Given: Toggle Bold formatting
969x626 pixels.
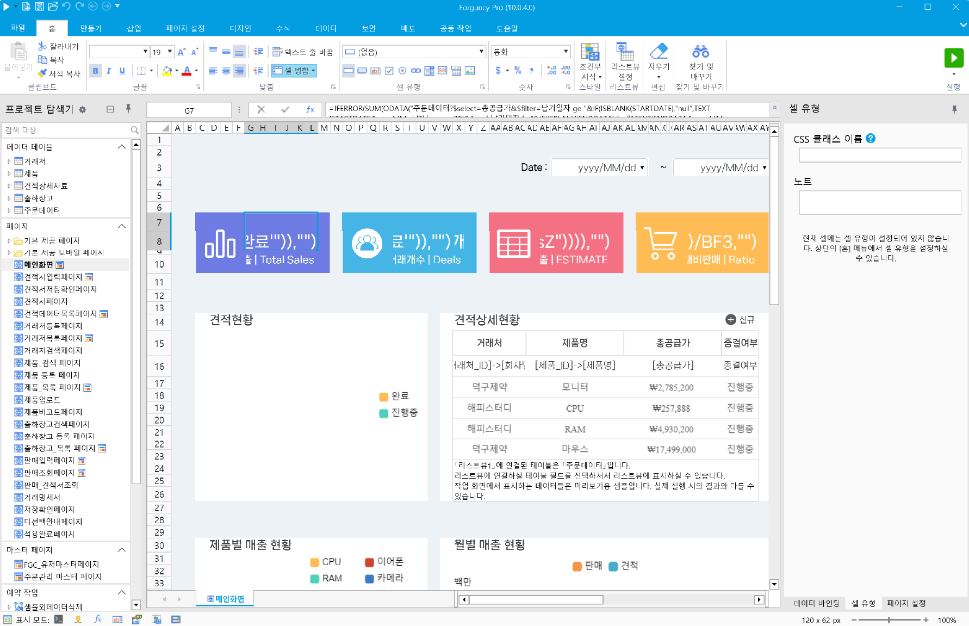Looking at the screenshot, I should coord(96,71).
